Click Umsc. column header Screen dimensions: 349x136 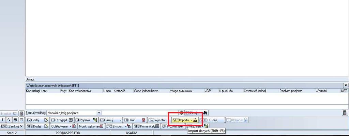coord(108,91)
